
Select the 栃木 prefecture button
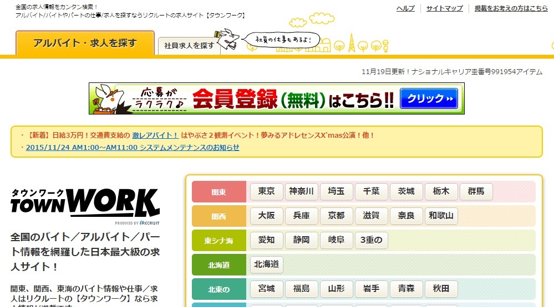point(441,191)
